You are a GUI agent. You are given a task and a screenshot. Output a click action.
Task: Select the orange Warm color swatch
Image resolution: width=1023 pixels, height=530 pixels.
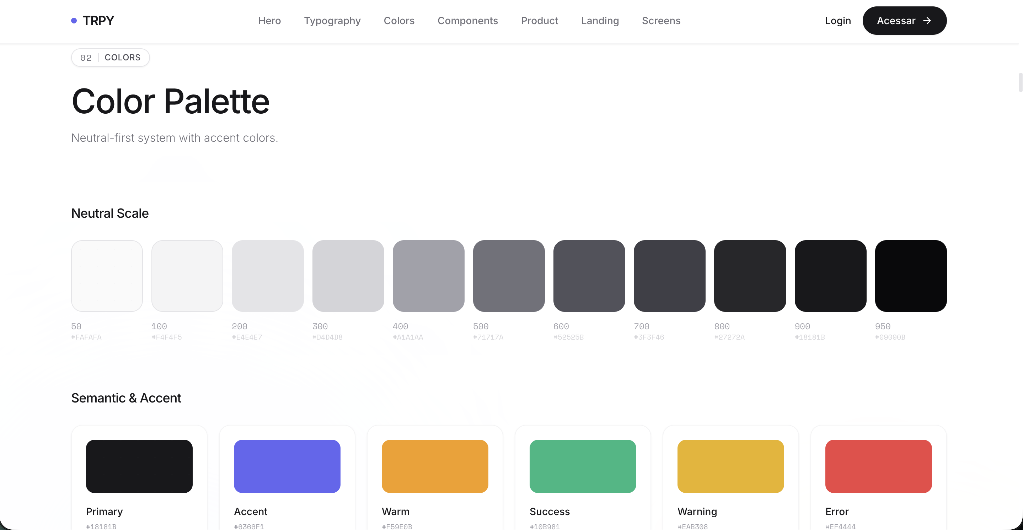[x=435, y=466]
